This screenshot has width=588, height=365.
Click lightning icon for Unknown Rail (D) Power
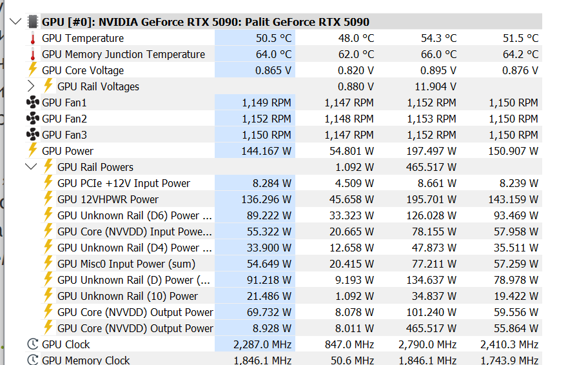tap(48, 279)
